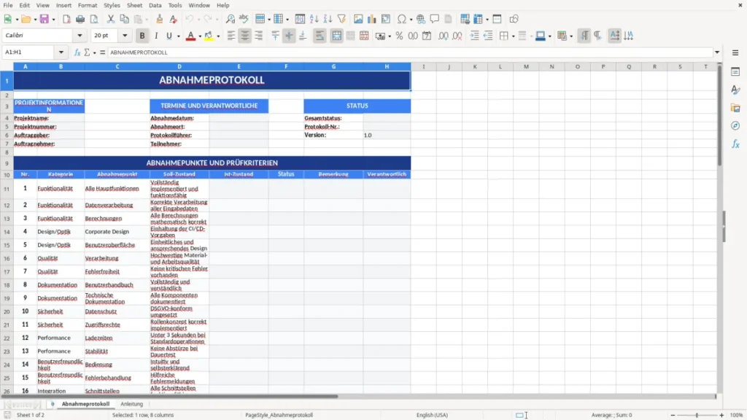
Task: Click the font color A button
Action: [190, 36]
